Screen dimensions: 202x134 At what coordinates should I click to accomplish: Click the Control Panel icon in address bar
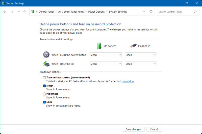coord(33,12)
